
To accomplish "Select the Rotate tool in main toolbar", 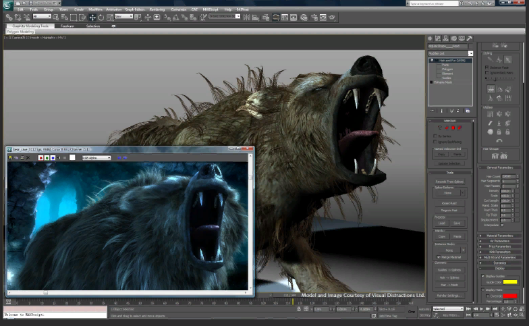I will [101, 18].
